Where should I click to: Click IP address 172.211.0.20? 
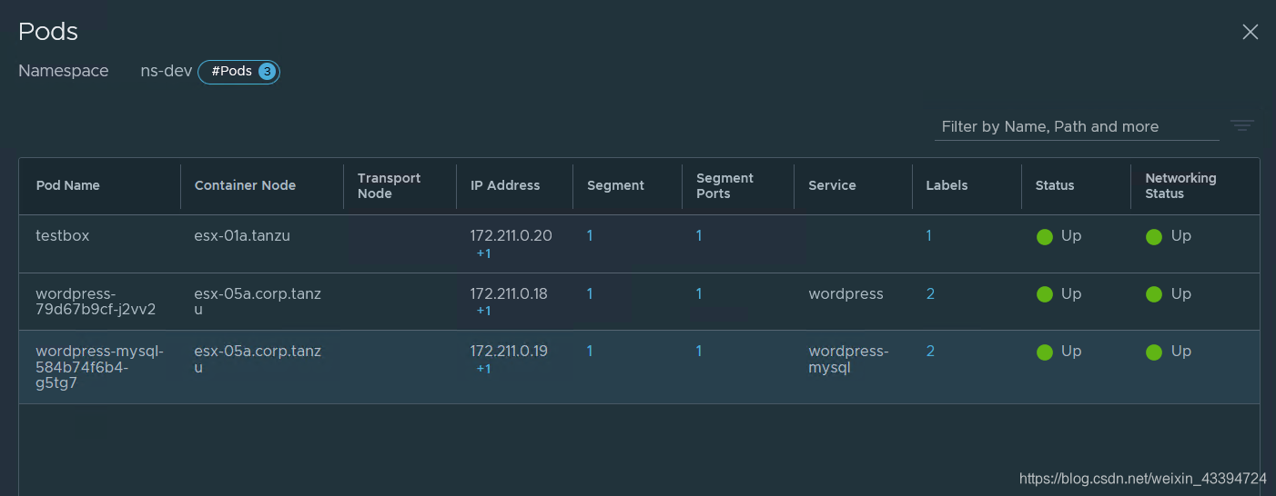pos(511,235)
